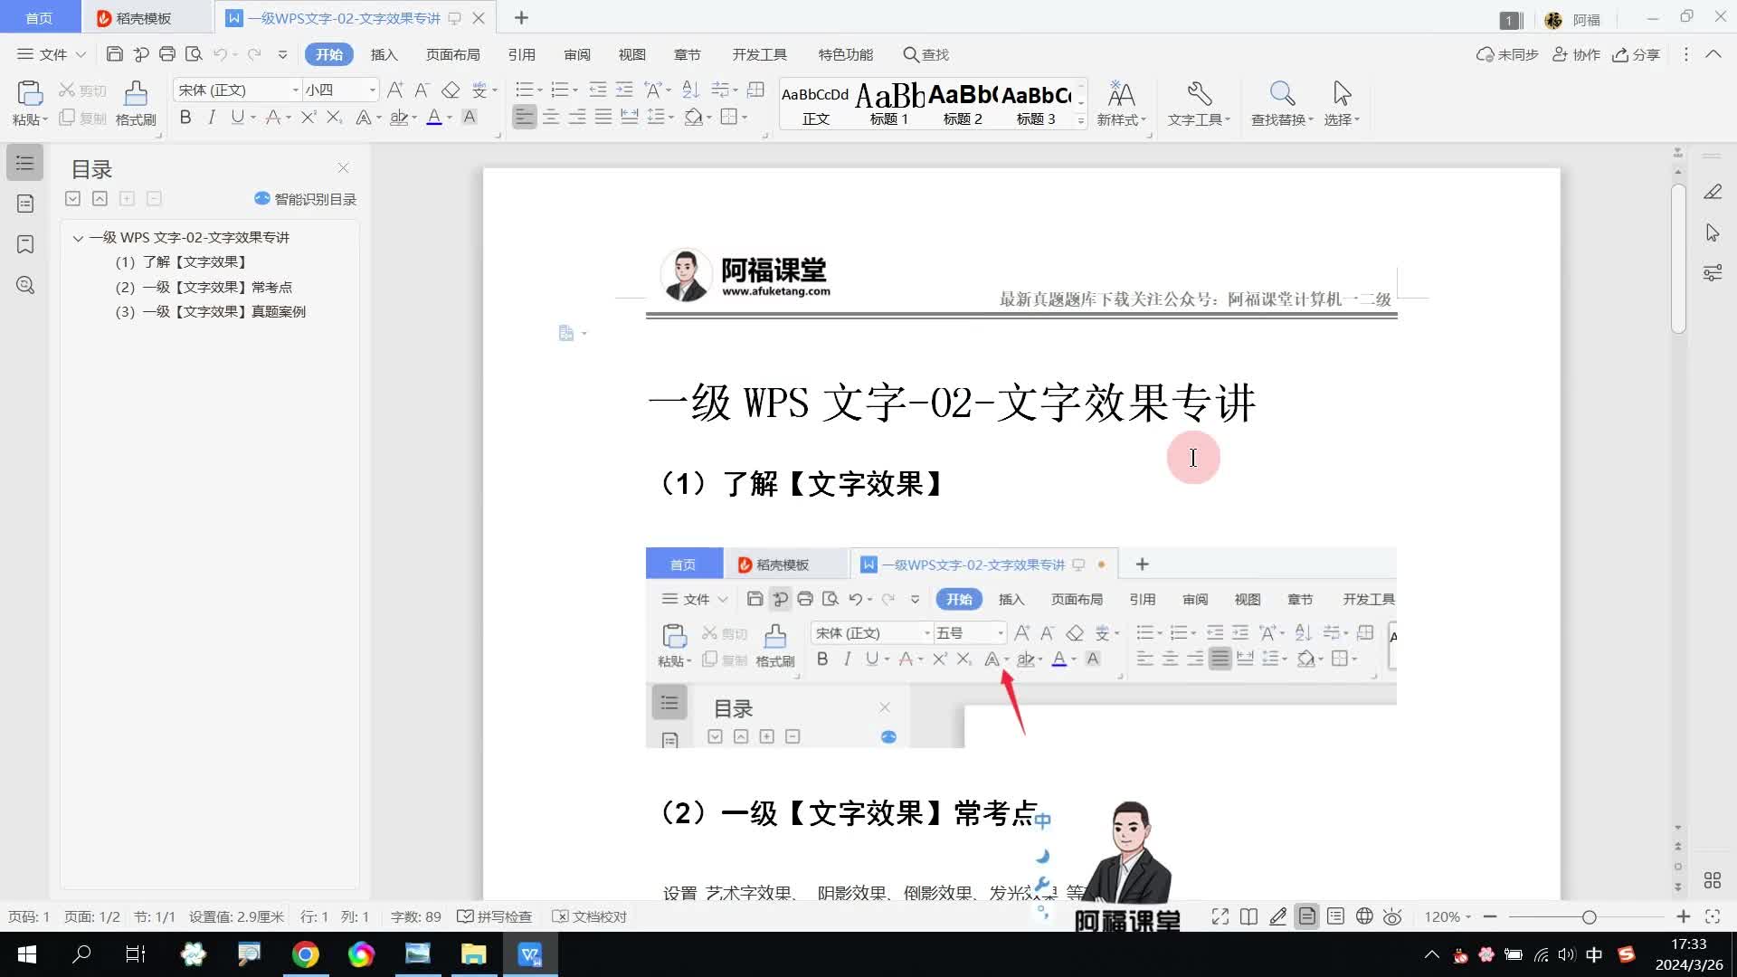Click the clear formatting eraser icon
This screenshot has width=1737, height=977.
pos(451,90)
